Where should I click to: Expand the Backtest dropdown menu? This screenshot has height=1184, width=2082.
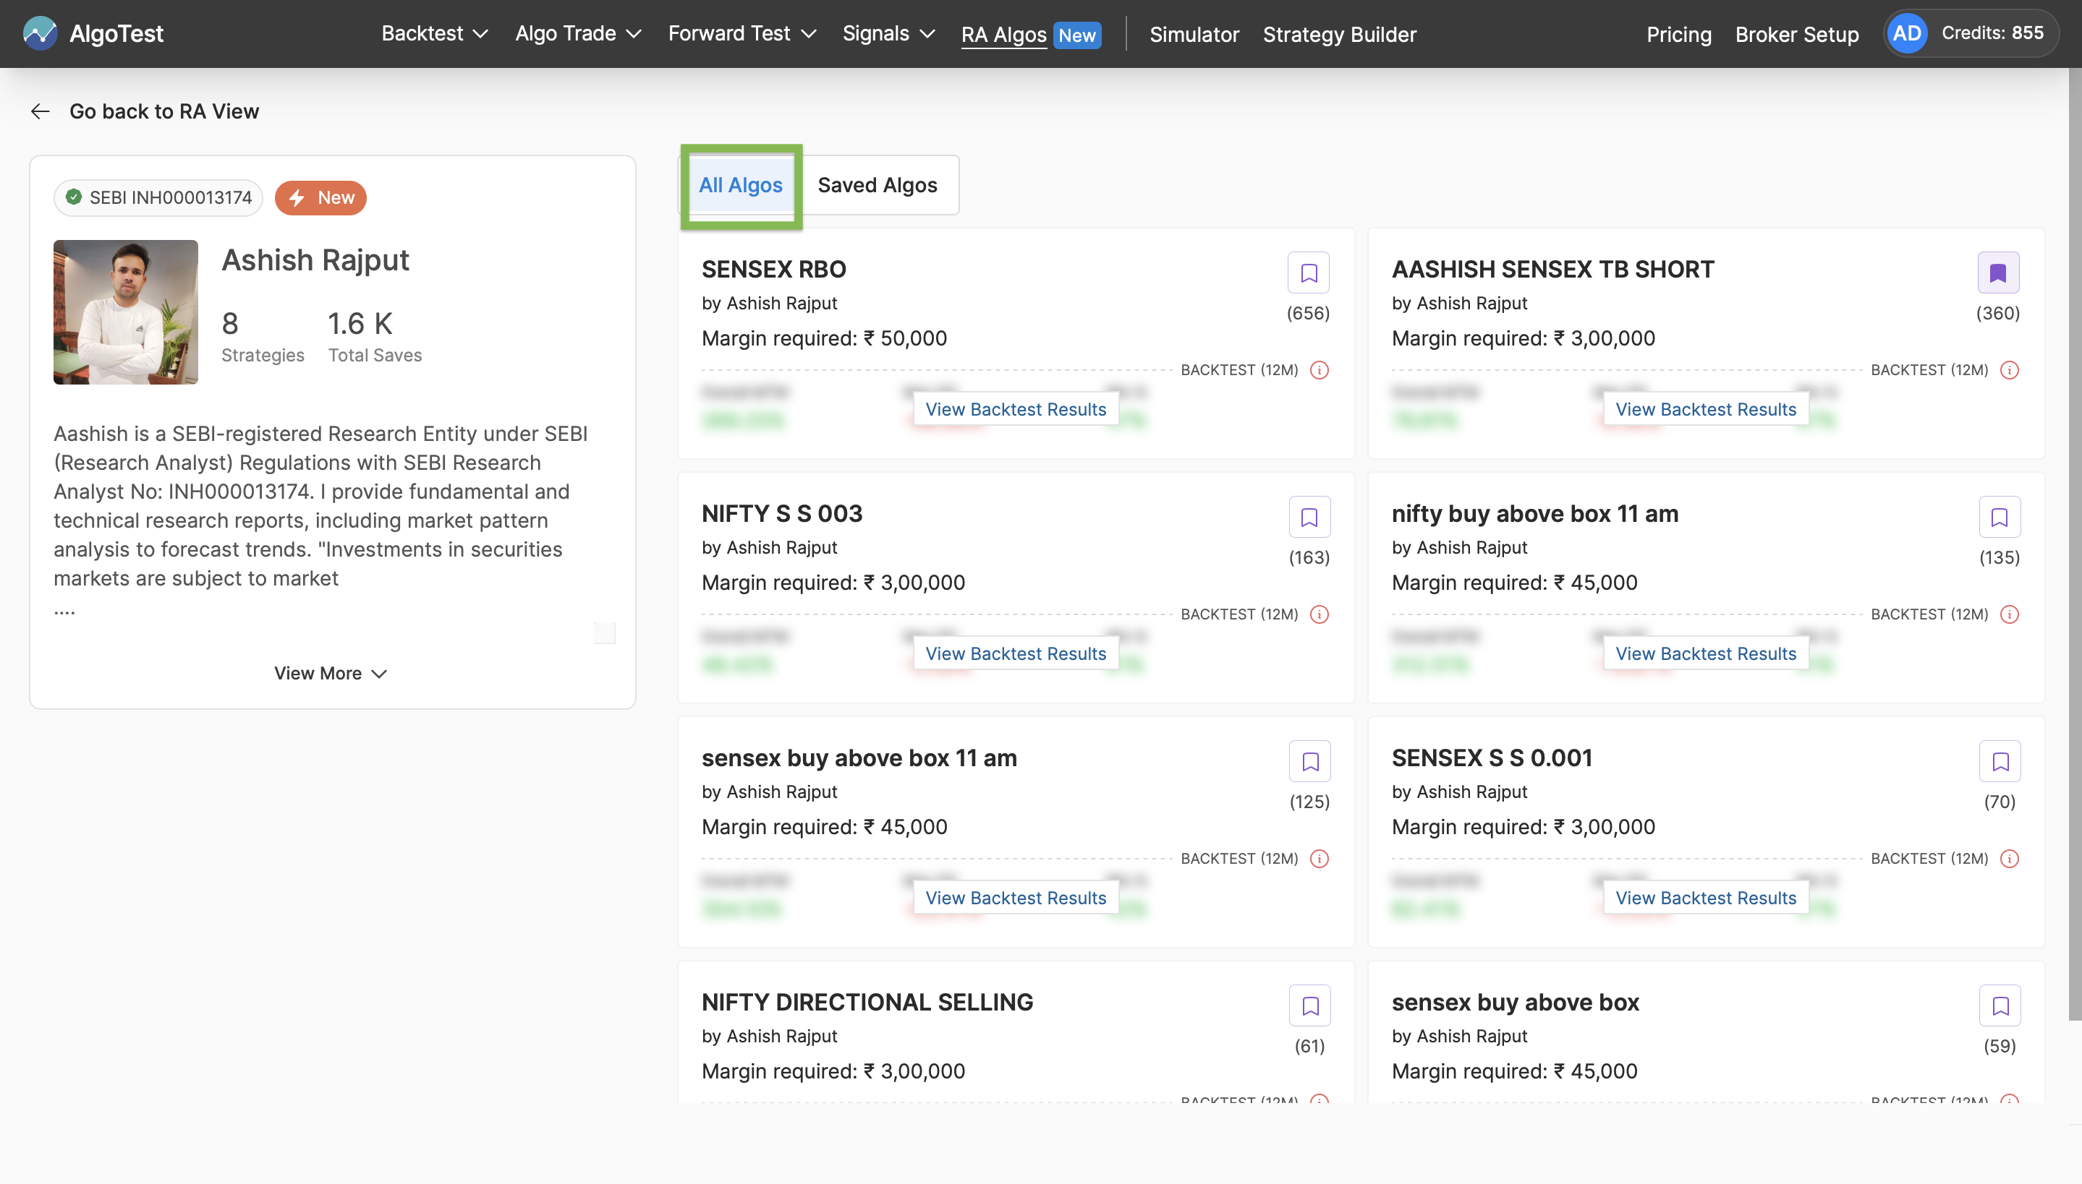click(435, 33)
